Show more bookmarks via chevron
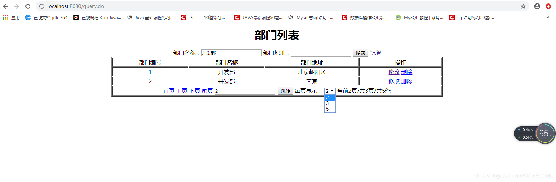 [548, 17]
